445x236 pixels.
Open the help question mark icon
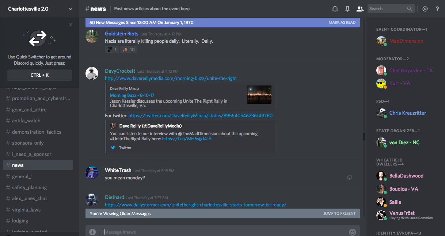(x=437, y=9)
